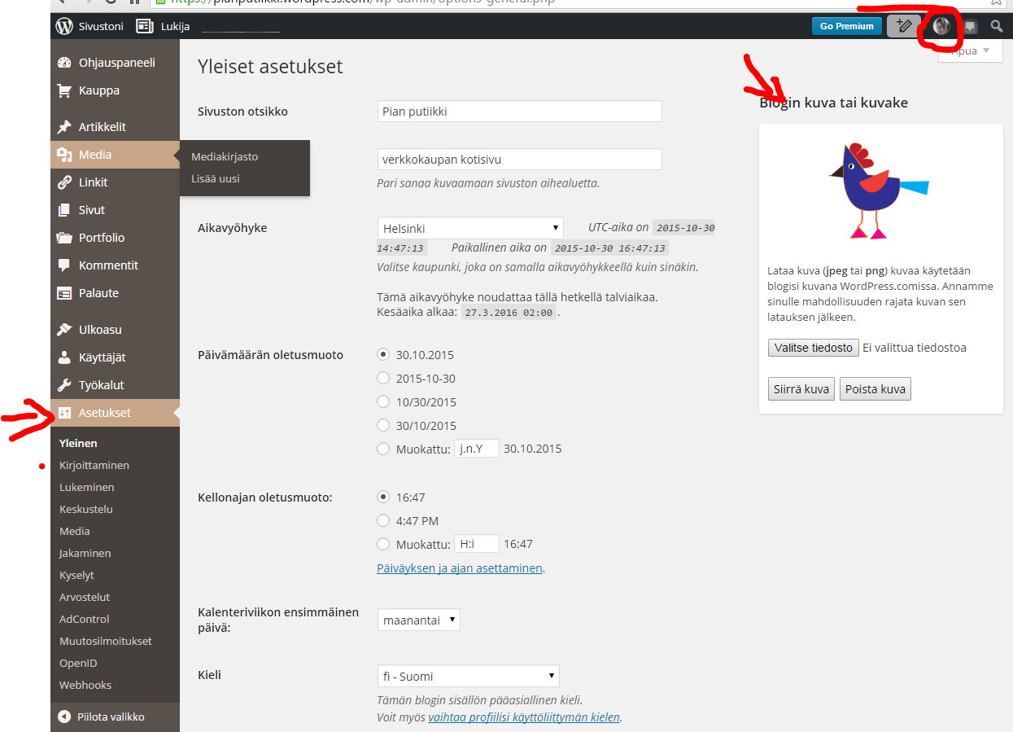Image resolution: width=1013 pixels, height=732 pixels.
Task: Open notifications with the speech bubble icon
Action: point(970,25)
